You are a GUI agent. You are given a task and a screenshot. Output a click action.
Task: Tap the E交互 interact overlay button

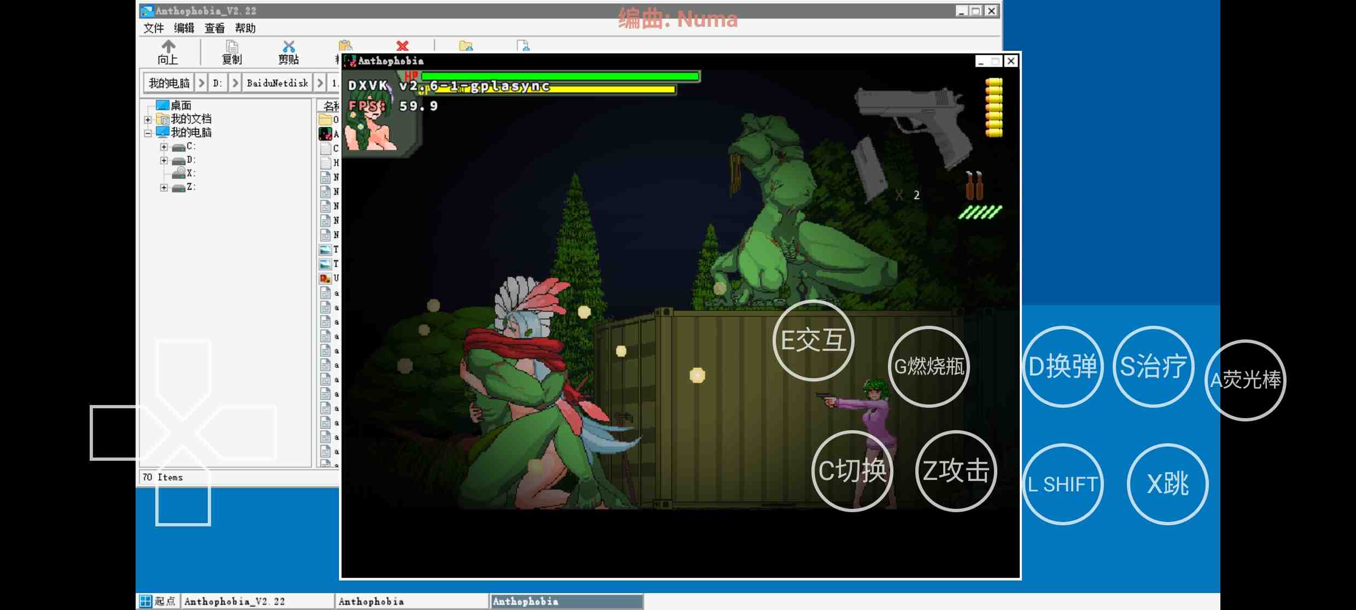click(x=814, y=340)
